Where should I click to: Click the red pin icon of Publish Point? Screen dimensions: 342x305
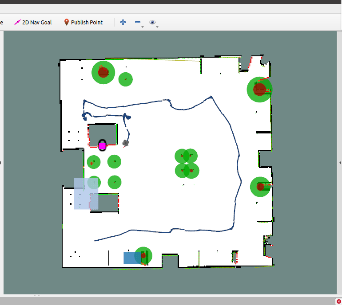click(67, 22)
